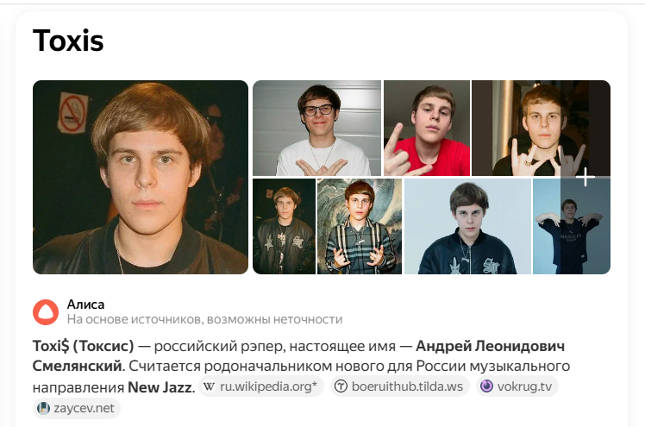645x427 pixels.
Task: Click the purple vokrug.tv source icon
Action: point(486,386)
